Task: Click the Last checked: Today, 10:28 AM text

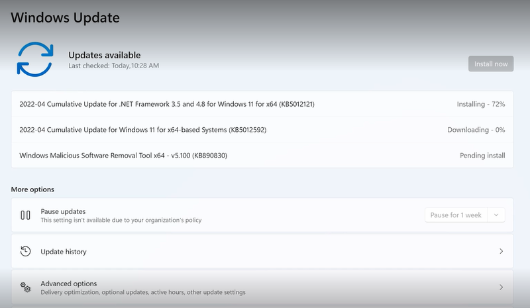Action: pyautogui.click(x=113, y=66)
